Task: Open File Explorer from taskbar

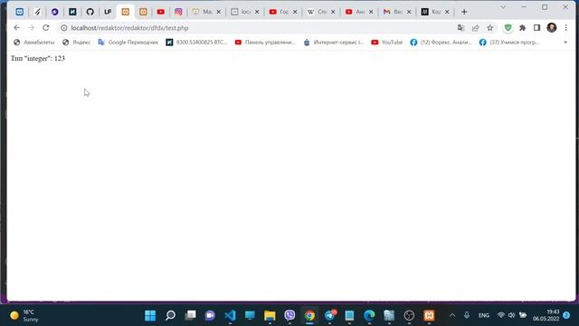Action: 270,315
